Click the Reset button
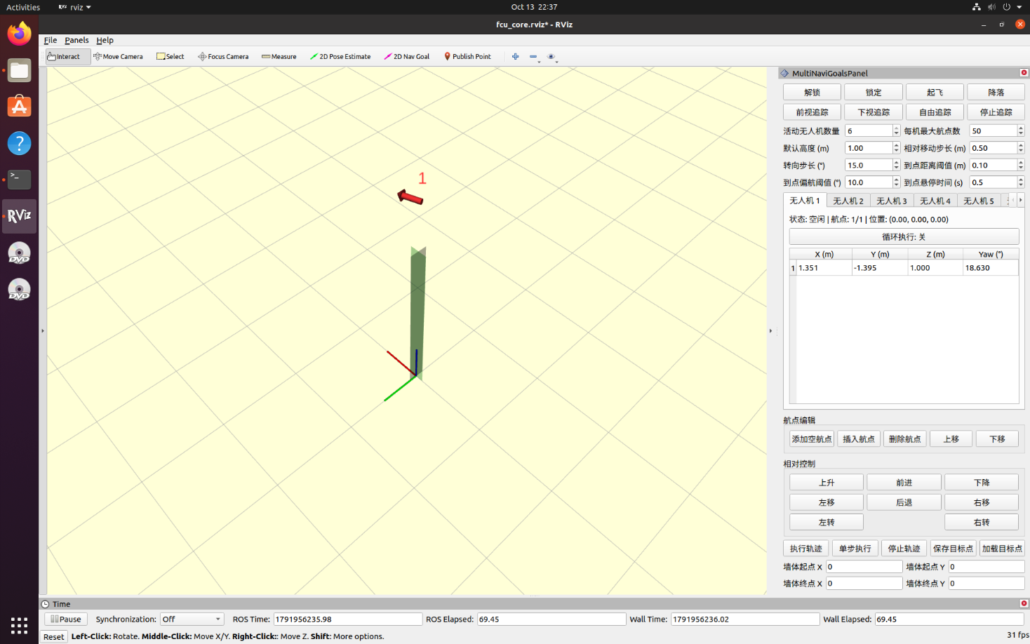The image size is (1030, 644). pos(53,637)
